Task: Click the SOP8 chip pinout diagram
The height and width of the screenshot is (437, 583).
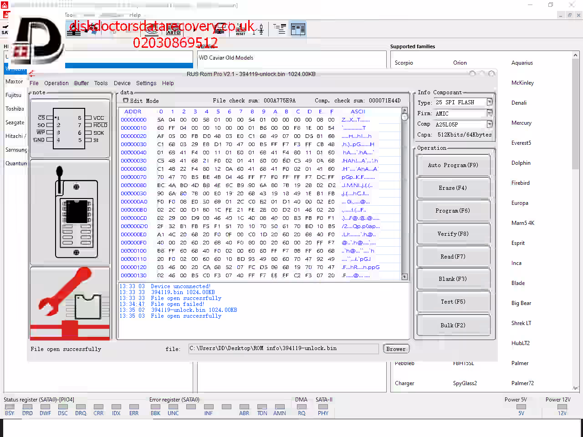Action: [70, 128]
